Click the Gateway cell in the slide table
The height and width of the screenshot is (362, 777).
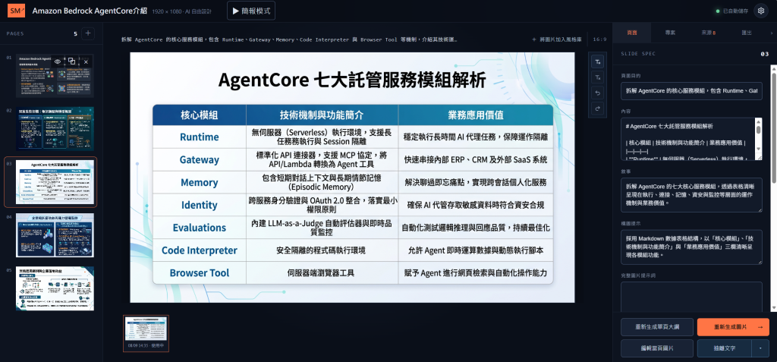pos(200,159)
